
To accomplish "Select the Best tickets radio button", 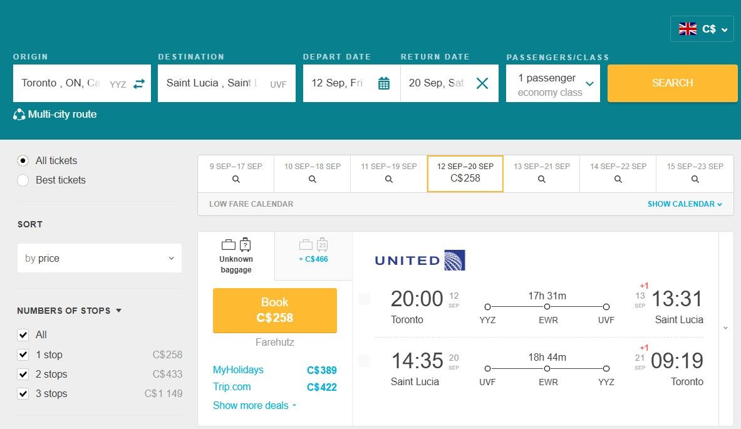I will 23,180.
